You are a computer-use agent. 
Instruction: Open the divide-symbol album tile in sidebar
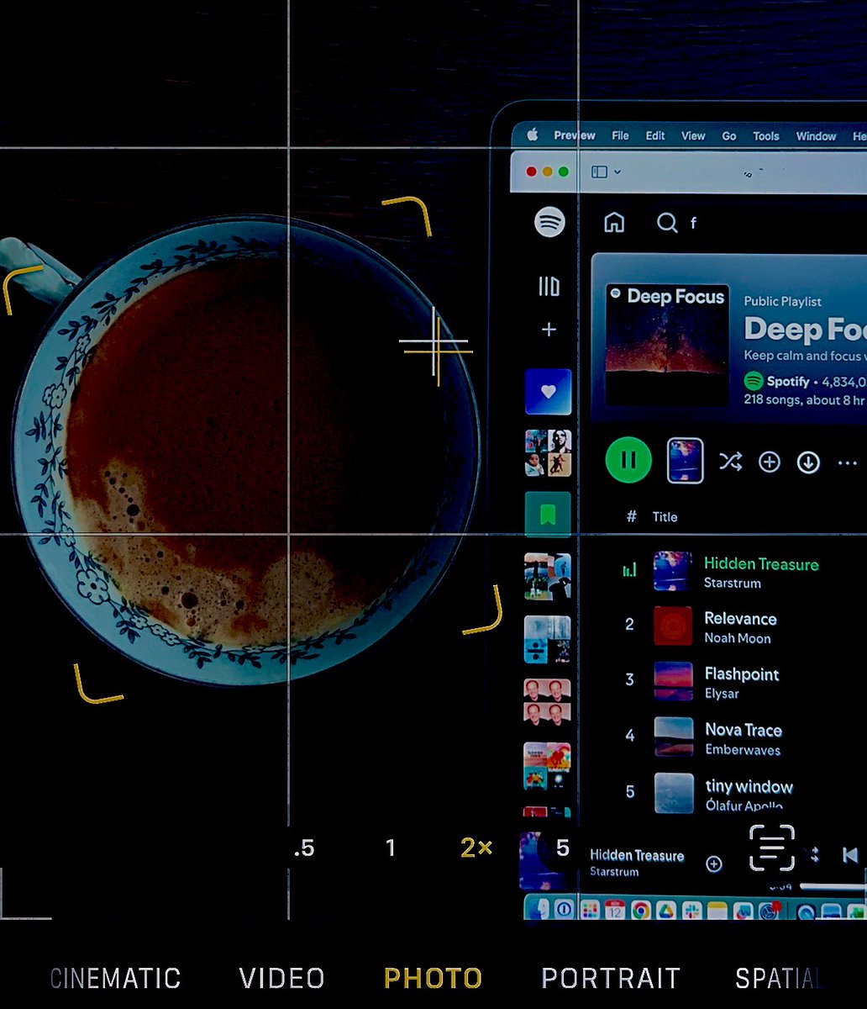click(548, 639)
